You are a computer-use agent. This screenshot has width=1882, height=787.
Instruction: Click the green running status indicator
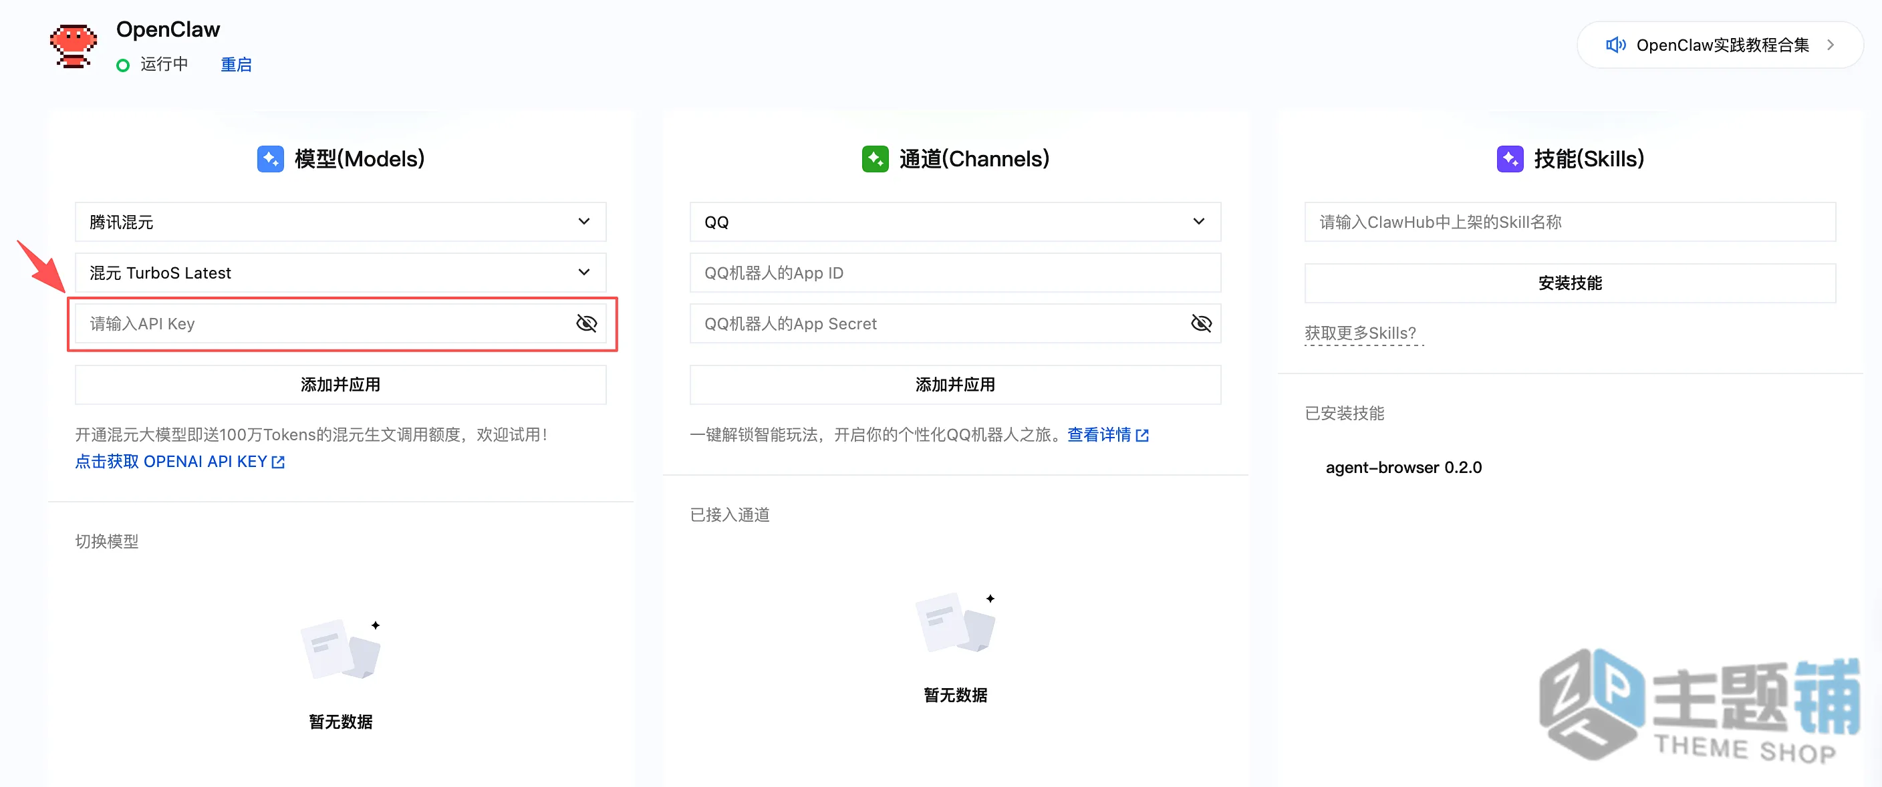click(x=123, y=65)
